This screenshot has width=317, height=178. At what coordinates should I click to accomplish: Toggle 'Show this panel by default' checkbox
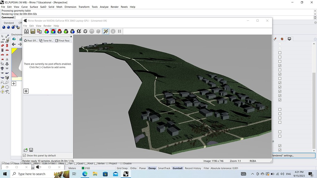coord(25,155)
